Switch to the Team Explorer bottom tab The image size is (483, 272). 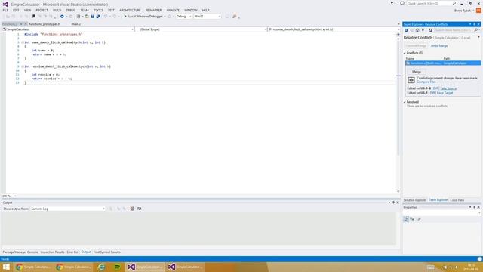[438, 200]
